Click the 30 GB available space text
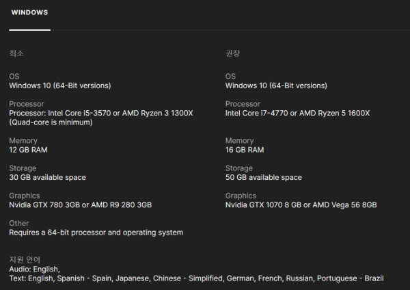This screenshot has height=290, width=410. point(47,177)
